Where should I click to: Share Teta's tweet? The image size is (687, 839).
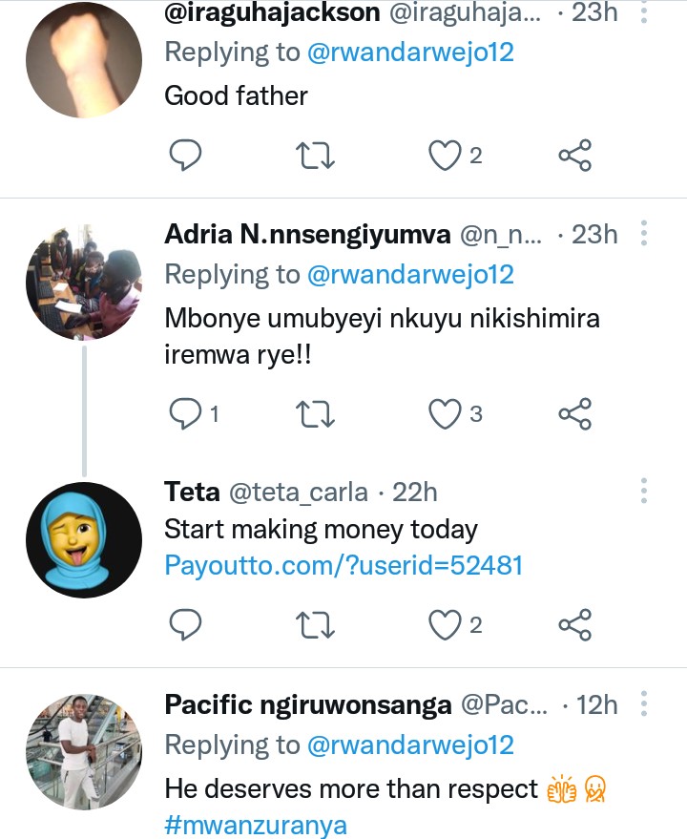click(574, 625)
